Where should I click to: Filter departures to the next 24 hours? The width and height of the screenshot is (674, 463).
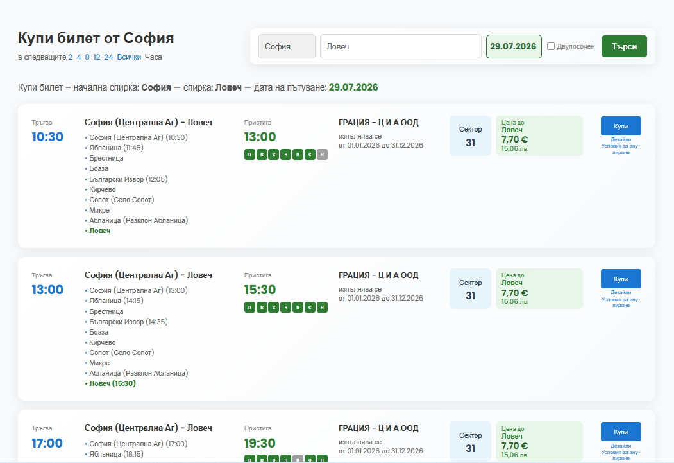click(x=108, y=57)
